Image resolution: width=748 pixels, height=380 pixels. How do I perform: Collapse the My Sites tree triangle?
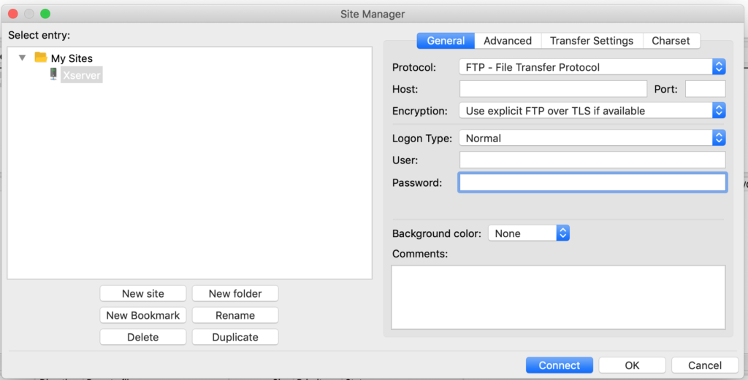coord(22,58)
